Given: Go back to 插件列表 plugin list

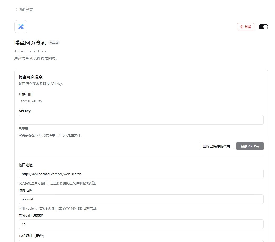Looking at the screenshot, I should (x=24, y=10).
